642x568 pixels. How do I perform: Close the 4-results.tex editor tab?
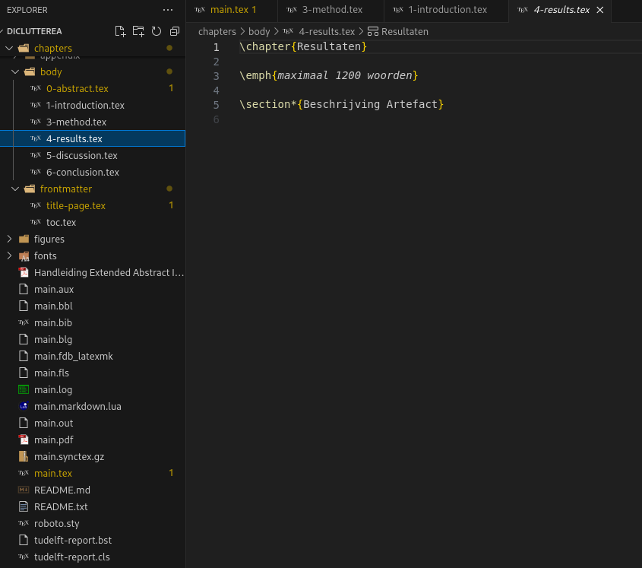coord(600,10)
